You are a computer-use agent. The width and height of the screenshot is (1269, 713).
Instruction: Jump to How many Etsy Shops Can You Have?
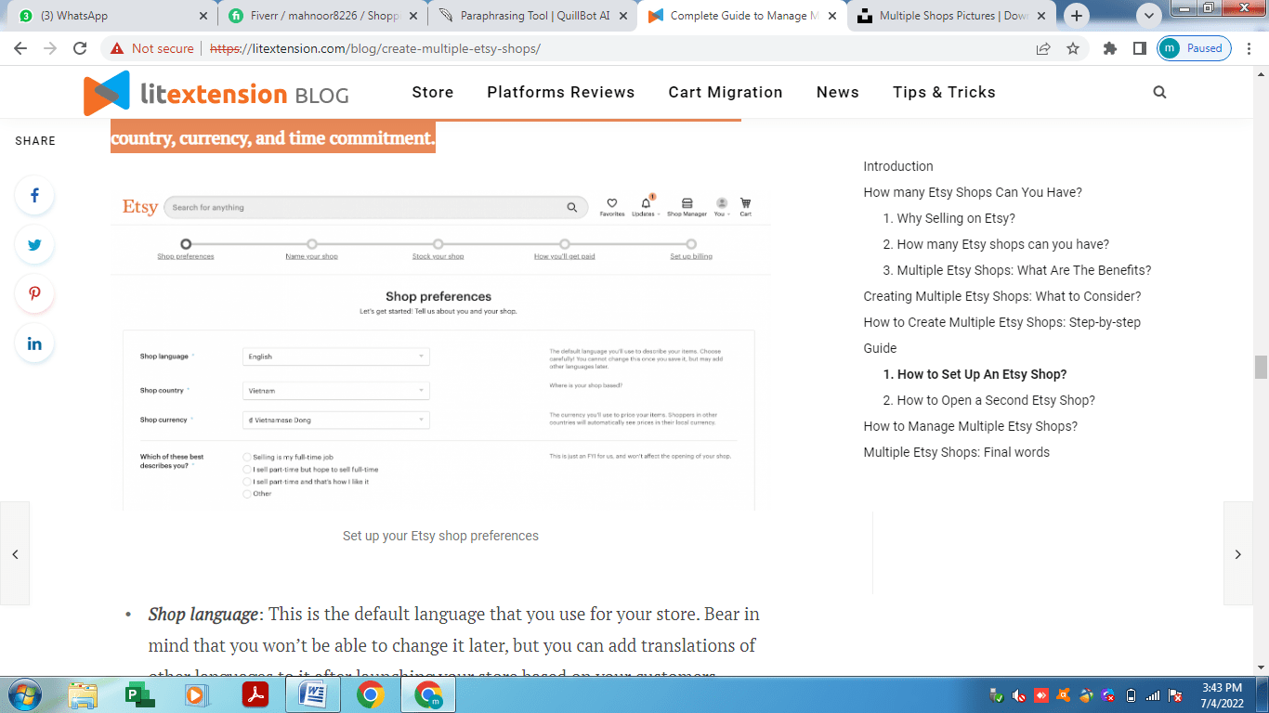[x=973, y=192]
